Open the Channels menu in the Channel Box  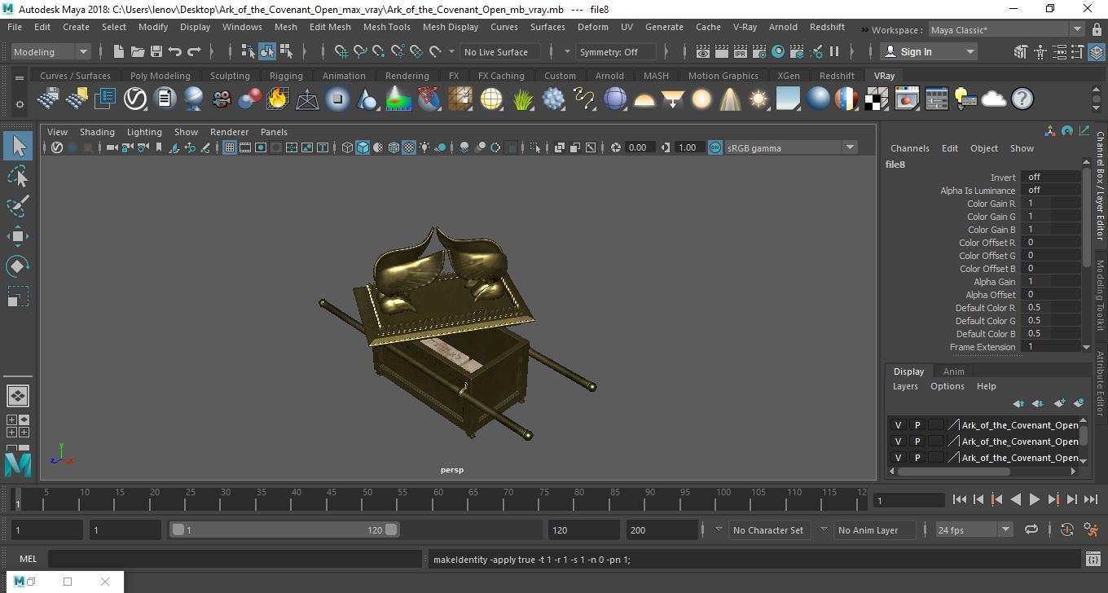pos(909,148)
